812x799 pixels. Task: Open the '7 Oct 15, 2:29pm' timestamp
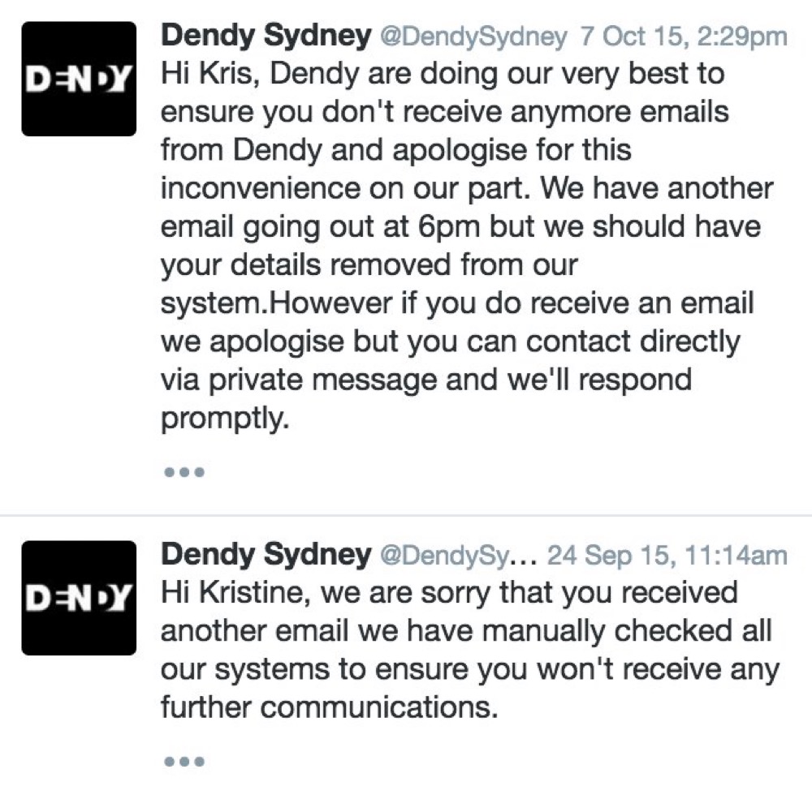click(684, 37)
